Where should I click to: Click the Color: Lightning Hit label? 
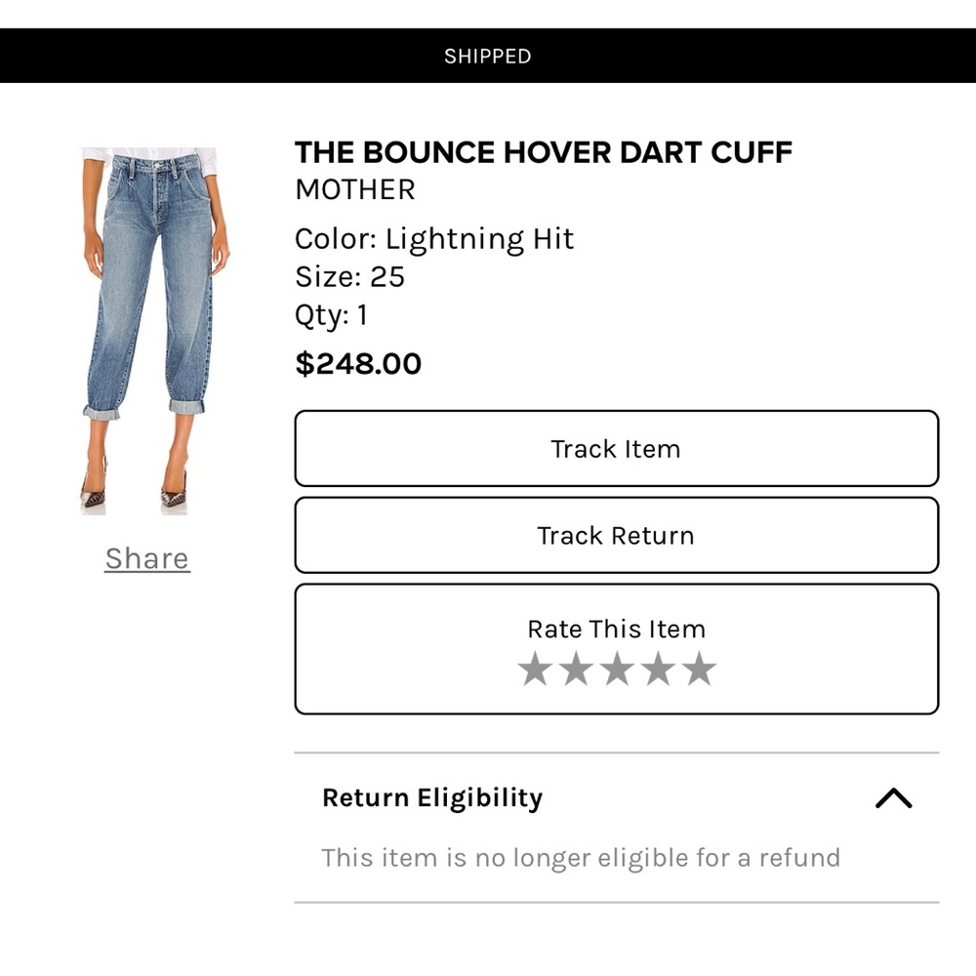(434, 238)
